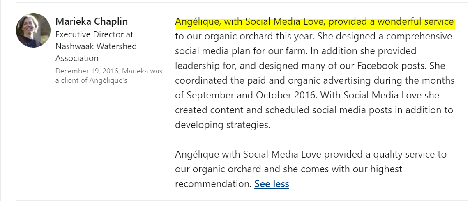This screenshot has height=201, width=470.
Task: Collapse the recommendation with See less
Action: (272, 184)
